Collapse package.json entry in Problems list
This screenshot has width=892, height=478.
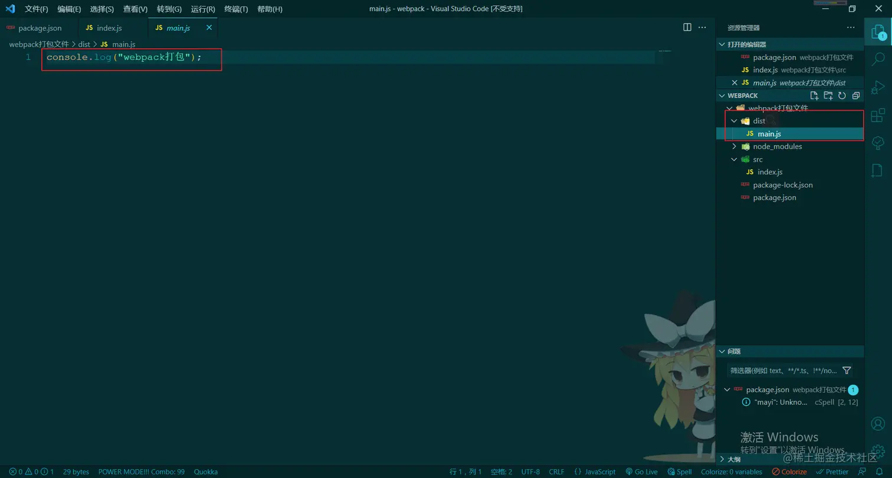tap(727, 390)
